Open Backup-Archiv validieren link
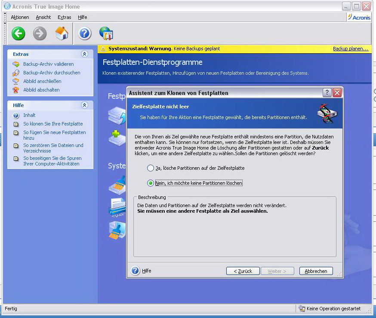 pos(49,64)
